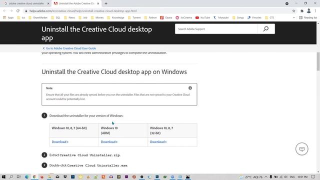Open the network tray icon
This screenshot has width=320, height=180.
[x=281, y=176]
